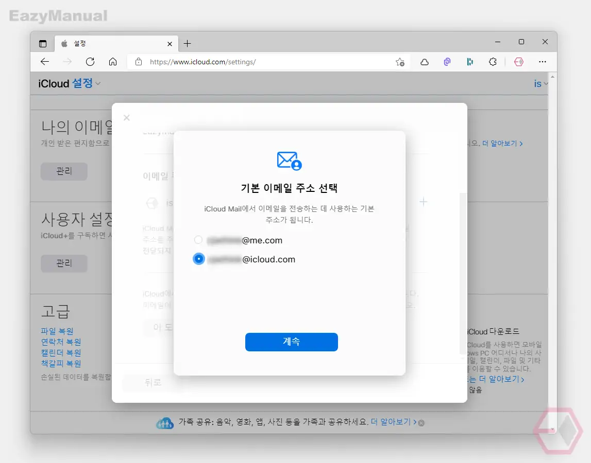View site lock information icon
591x463 pixels.
tap(139, 62)
